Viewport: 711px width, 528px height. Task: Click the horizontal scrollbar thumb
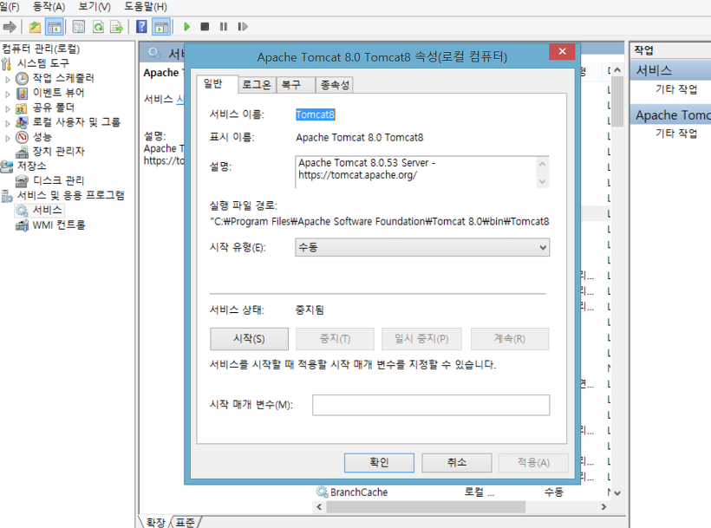point(426,506)
